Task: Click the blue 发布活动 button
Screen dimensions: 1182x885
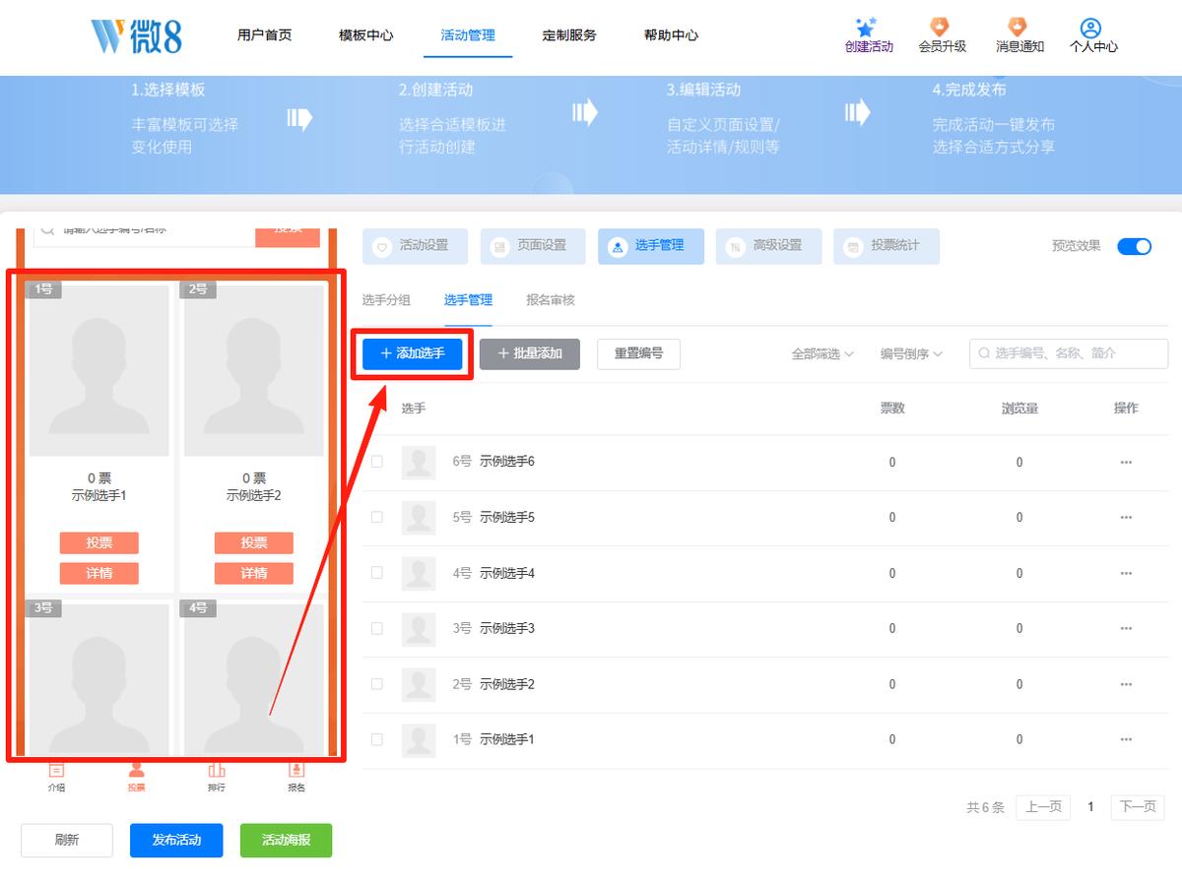Action: pos(176,841)
